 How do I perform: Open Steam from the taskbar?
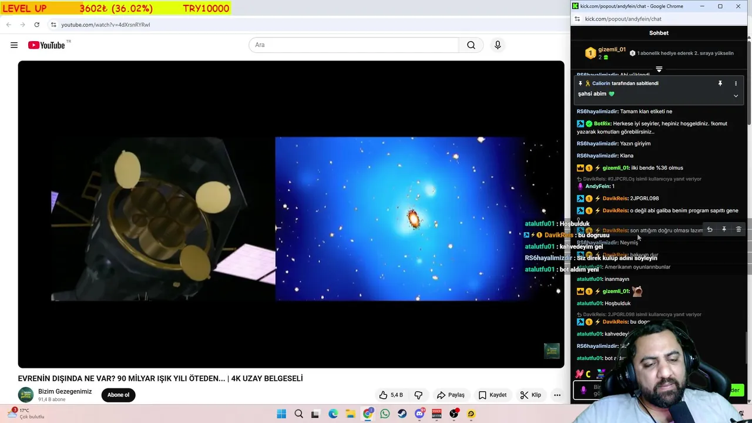point(402,414)
